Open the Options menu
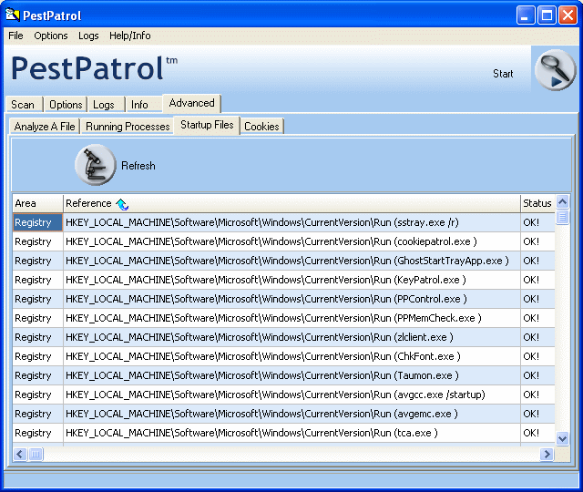The height and width of the screenshot is (492, 583). coord(51,36)
